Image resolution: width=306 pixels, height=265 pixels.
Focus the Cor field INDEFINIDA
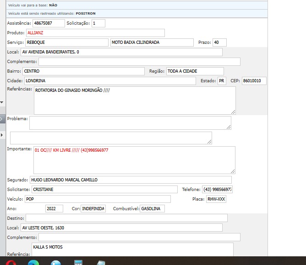[x=93, y=208]
